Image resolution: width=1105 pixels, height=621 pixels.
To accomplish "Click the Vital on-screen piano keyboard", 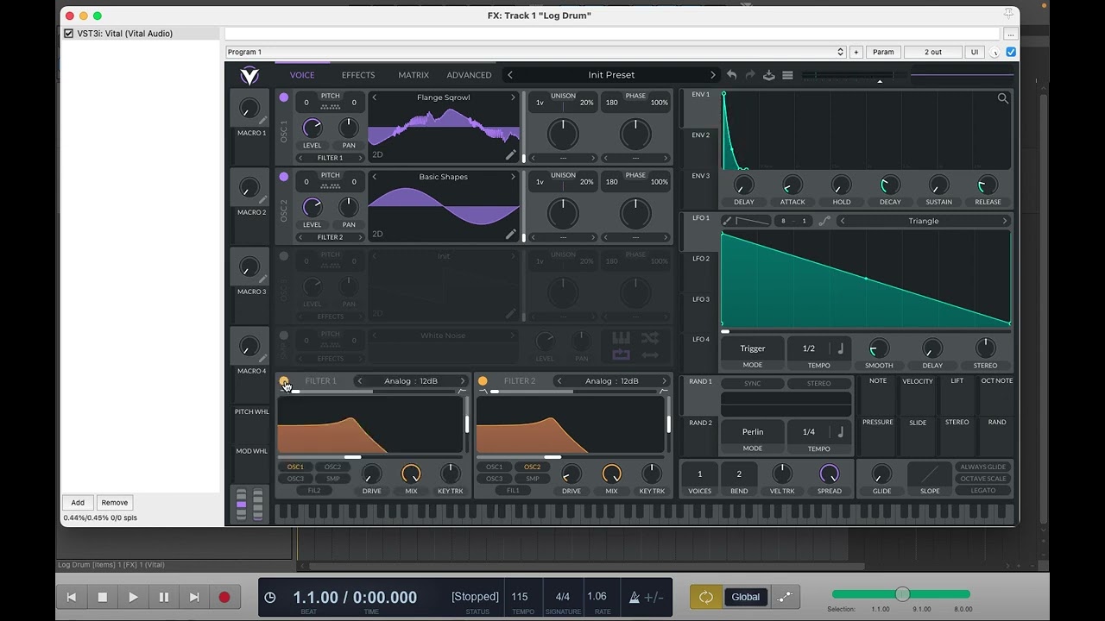I will coord(644,513).
